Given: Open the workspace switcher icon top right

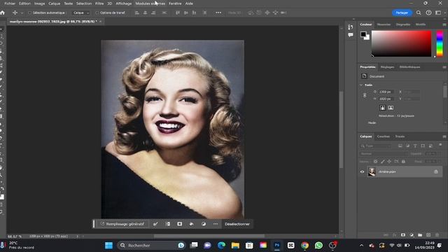Looking at the screenshot, I should pyautogui.click(x=438, y=13).
